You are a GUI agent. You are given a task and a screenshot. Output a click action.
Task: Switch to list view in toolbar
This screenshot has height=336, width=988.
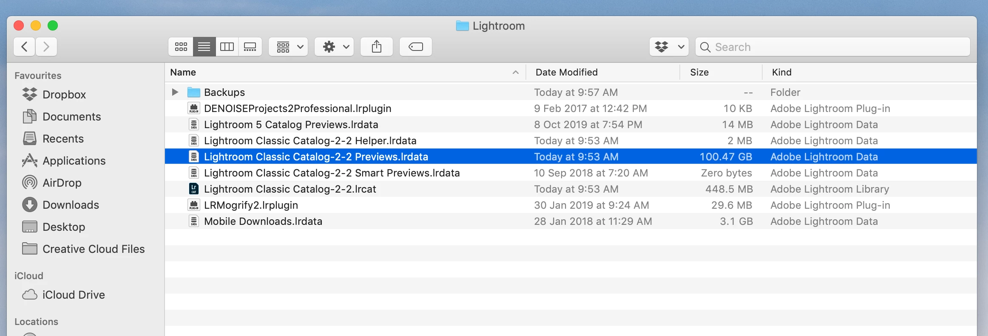click(x=204, y=47)
